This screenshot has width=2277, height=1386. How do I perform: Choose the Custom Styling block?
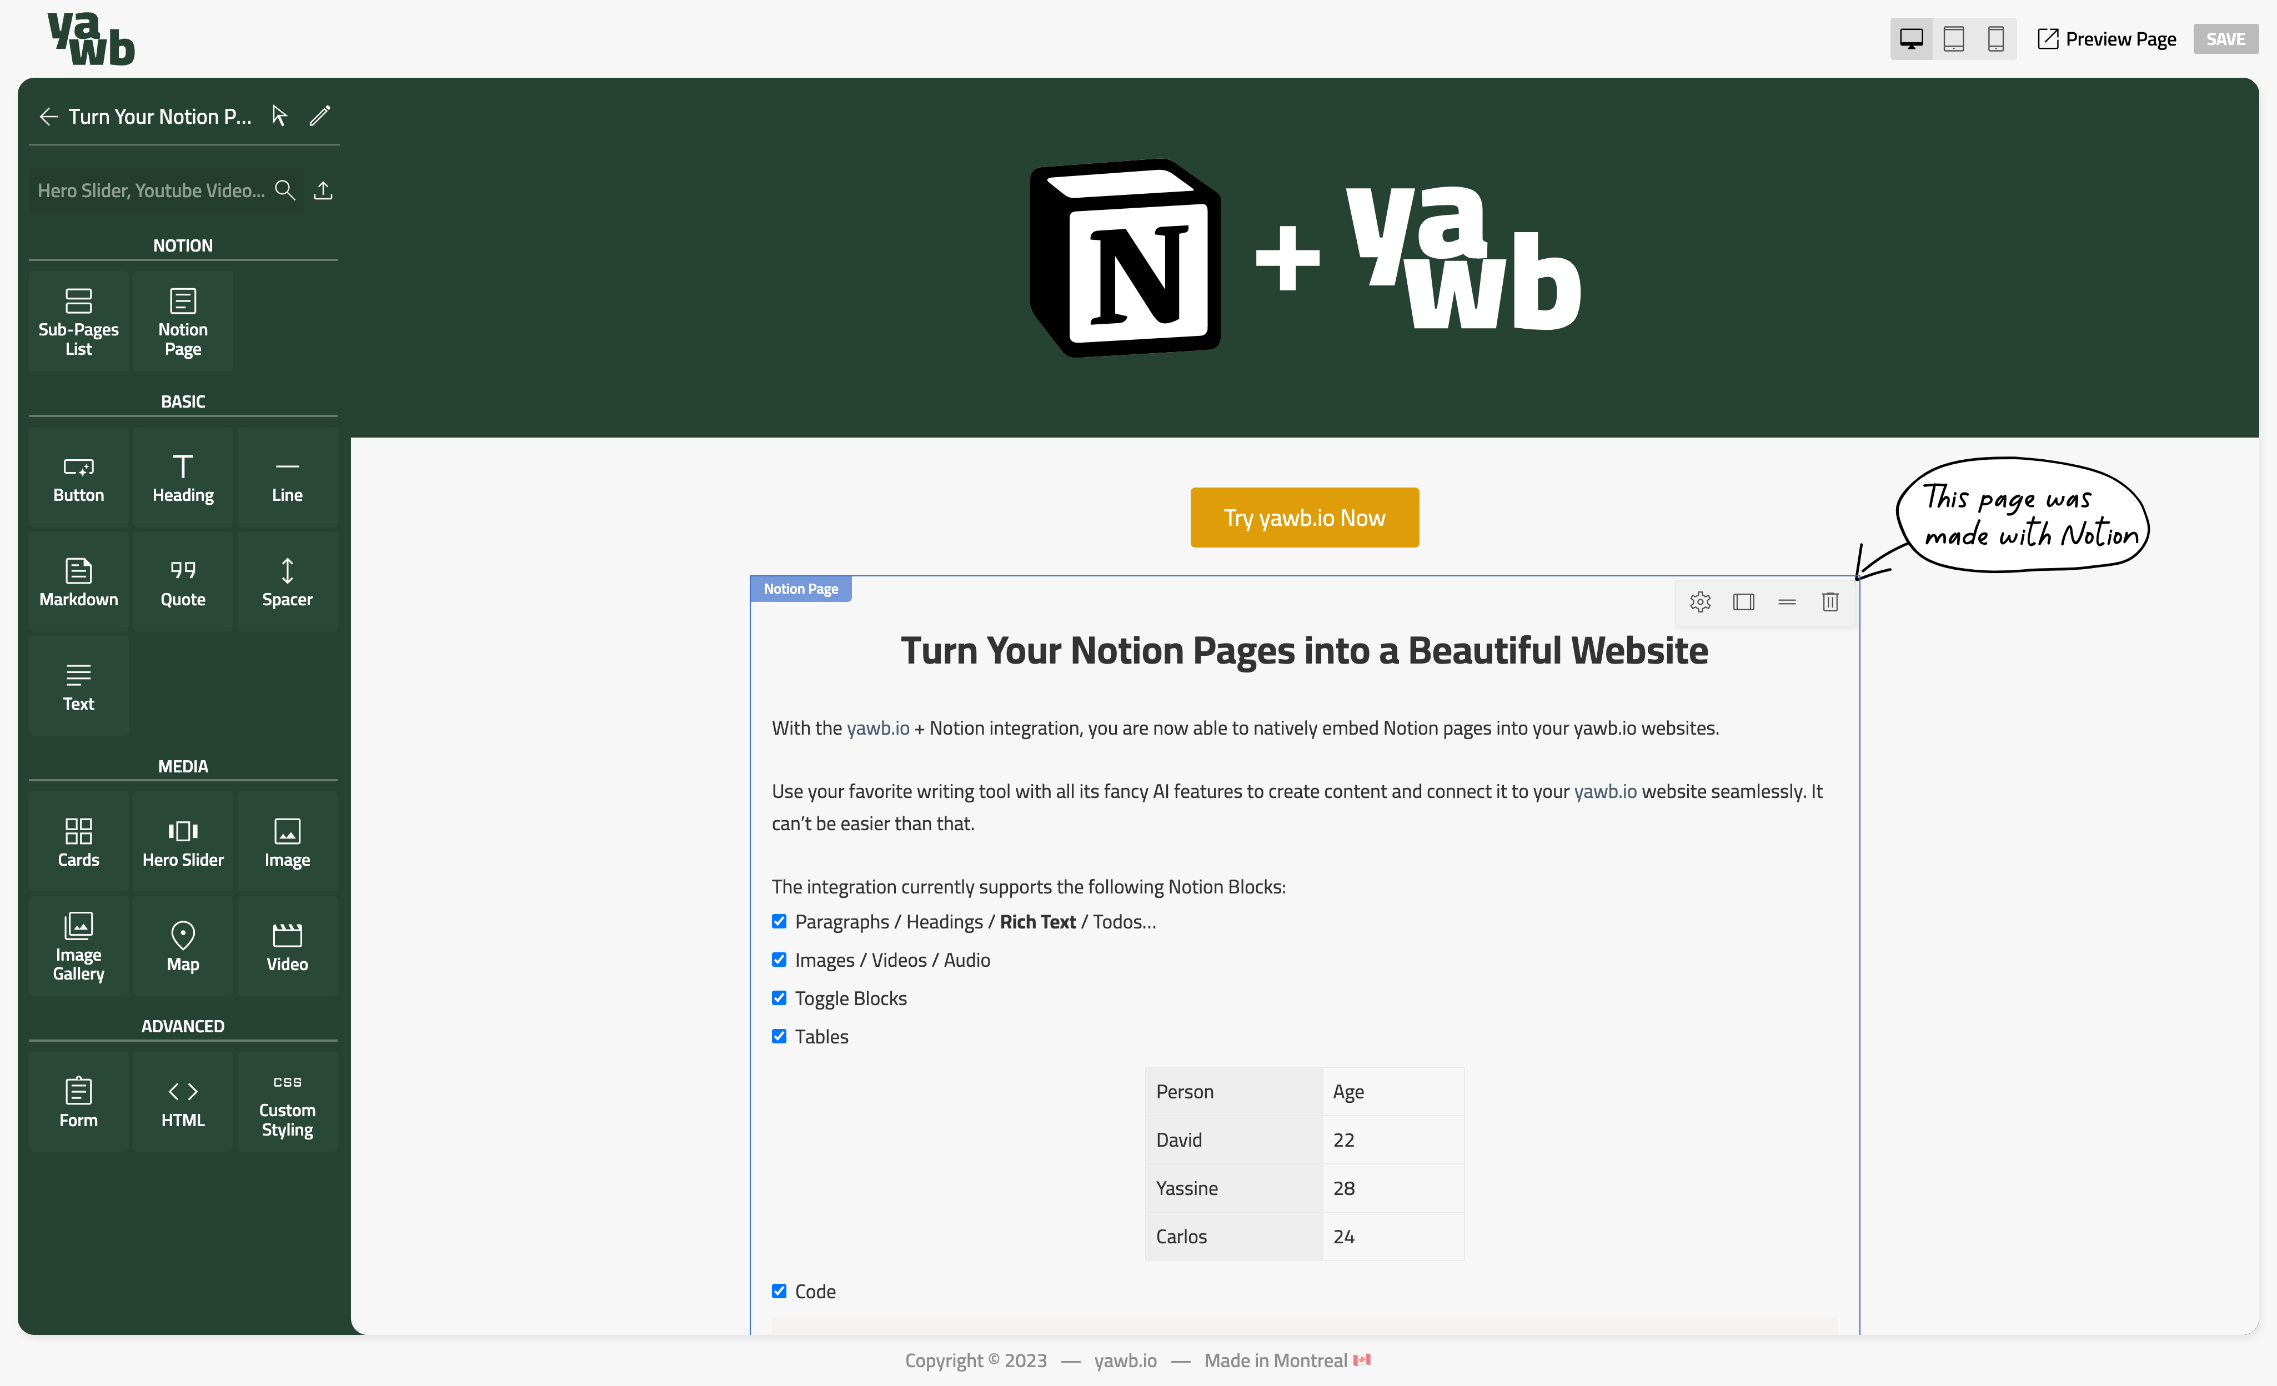click(287, 1102)
